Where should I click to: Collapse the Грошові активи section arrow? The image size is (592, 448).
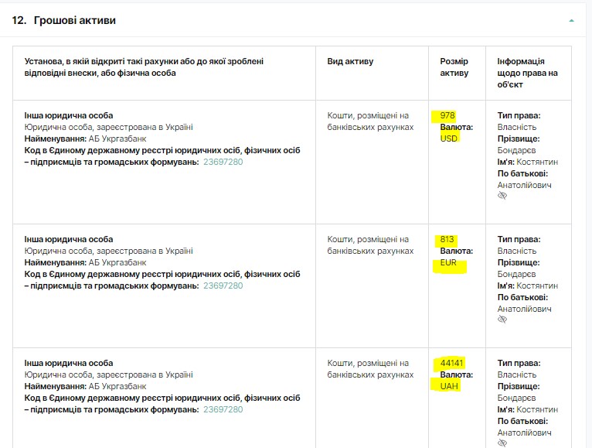(x=570, y=21)
